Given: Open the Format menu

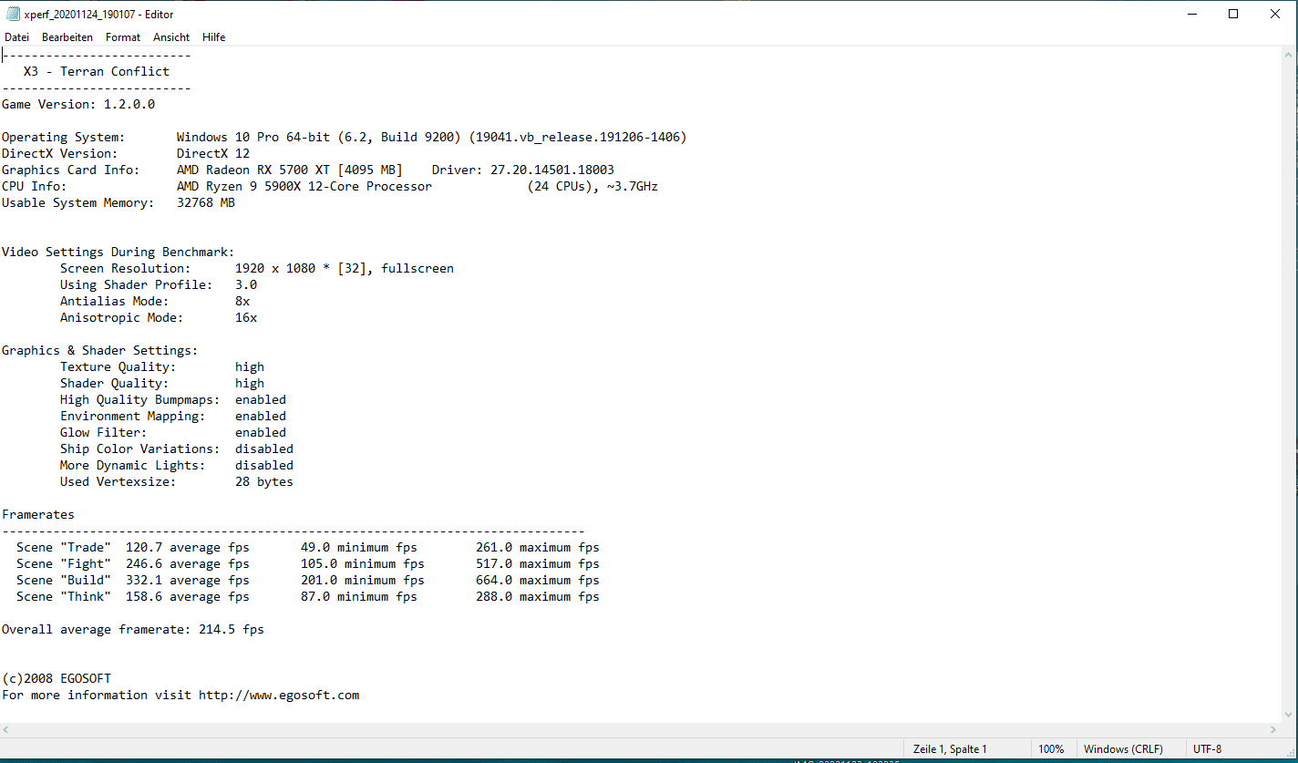Looking at the screenshot, I should point(123,37).
